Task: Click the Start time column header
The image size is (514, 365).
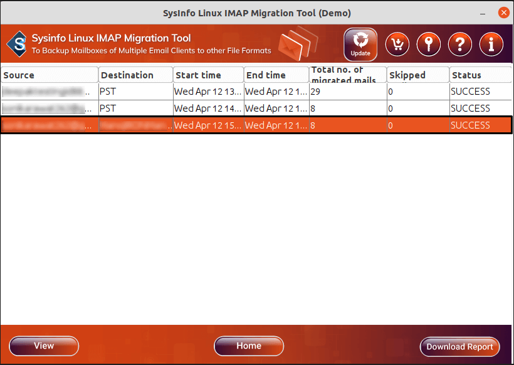Action: pos(209,75)
